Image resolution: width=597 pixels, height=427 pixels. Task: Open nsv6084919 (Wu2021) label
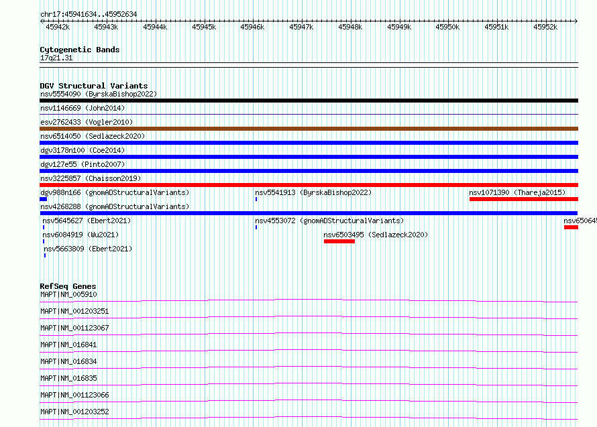[x=80, y=235]
